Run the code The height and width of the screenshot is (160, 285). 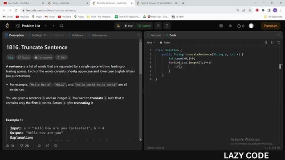pyautogui.click(x=129, y=26)
